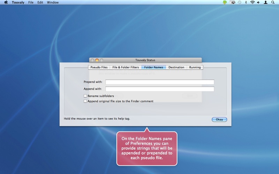The image size is (279, 174).
Task: Click the volume speaker icon
Action: tap(258, 2)
